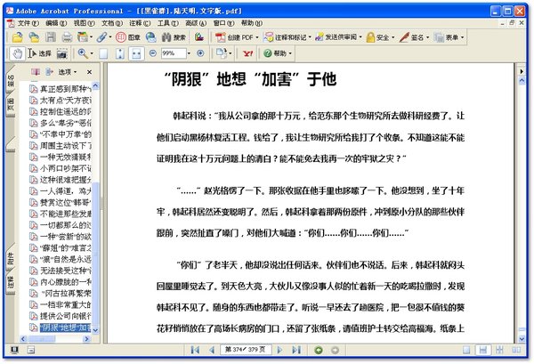
Task: Select bookmark 真正感到那种
Action: pyautogui.click(x=61, y=89)
